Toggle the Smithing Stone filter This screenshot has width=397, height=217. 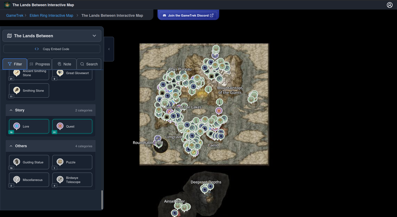[x=29, y=90]
